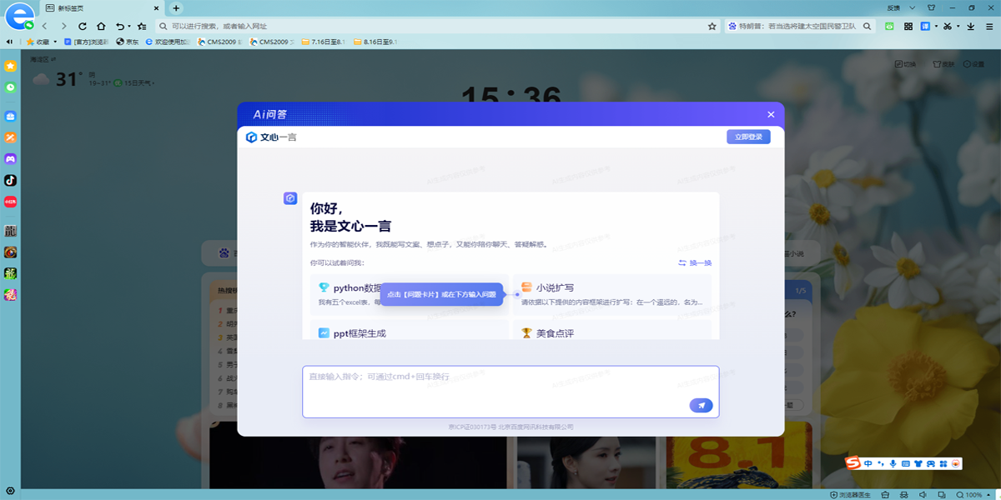
Task: Click the skin (clothing) icon on the Sogou toolbar
Action: [918, 464]
